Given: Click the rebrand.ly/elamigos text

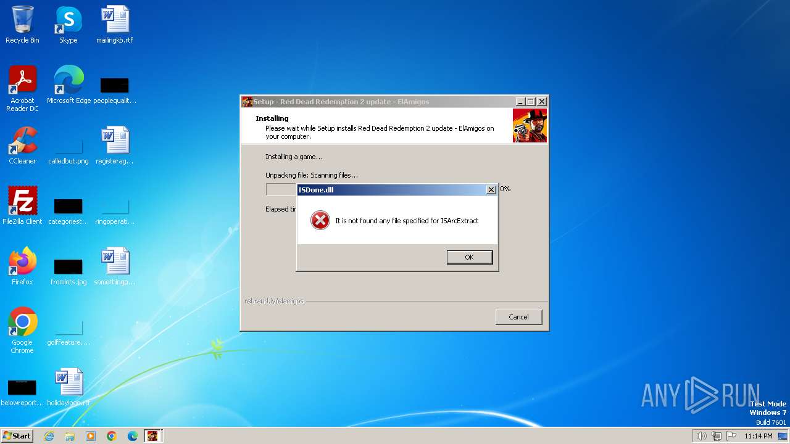Looking at the screenshot, I should (x=274, y=301).
